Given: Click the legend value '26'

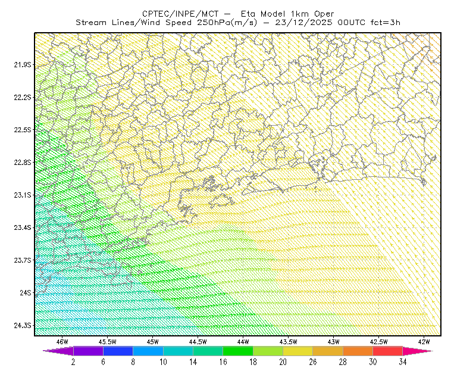Looking at the screenshot, I should click(x=313, y=362).
